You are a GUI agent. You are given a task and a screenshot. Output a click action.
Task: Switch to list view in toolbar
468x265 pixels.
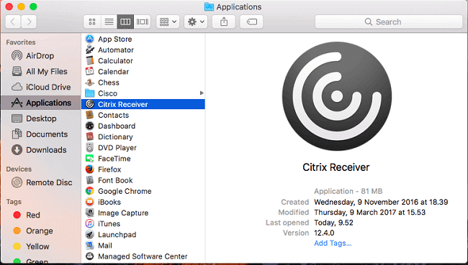(x=109, y=22)
